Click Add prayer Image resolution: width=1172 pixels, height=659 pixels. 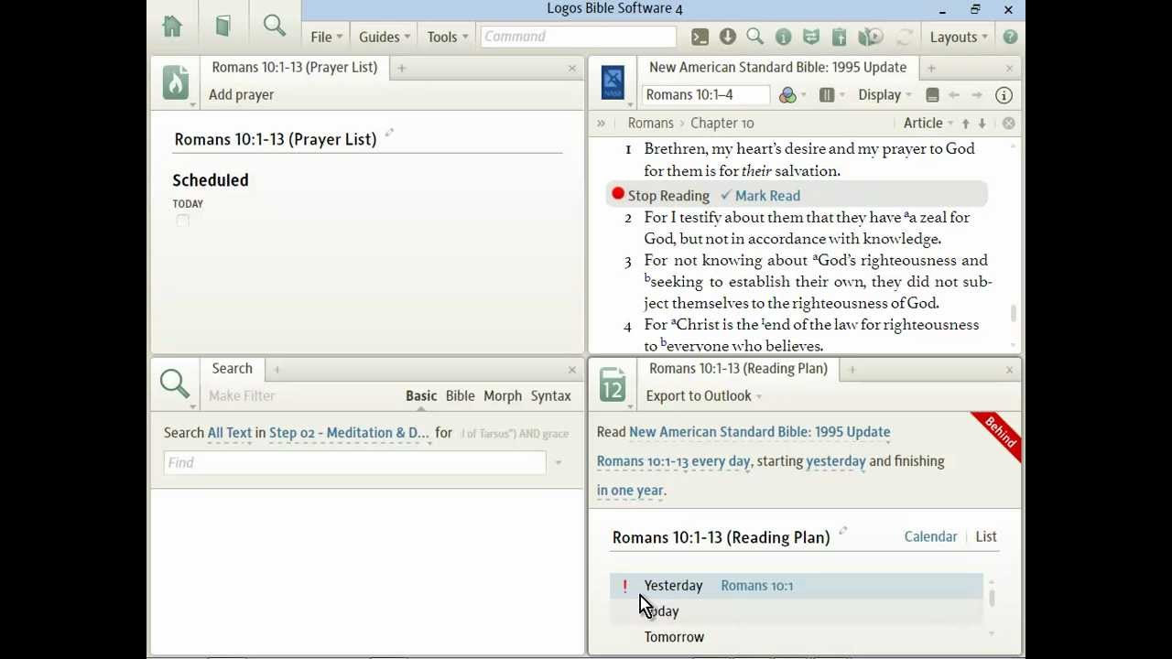coord(241,94)
